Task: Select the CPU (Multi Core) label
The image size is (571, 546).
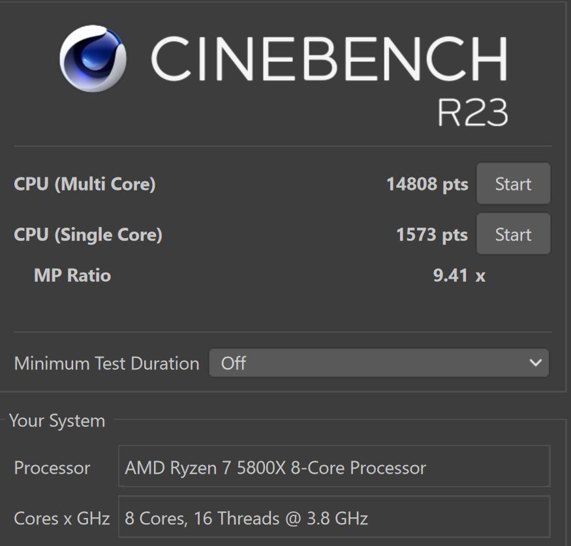Action: point(84,184)
